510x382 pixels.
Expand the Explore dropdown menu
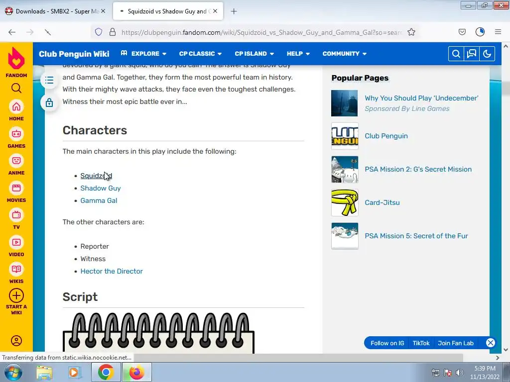143,54
